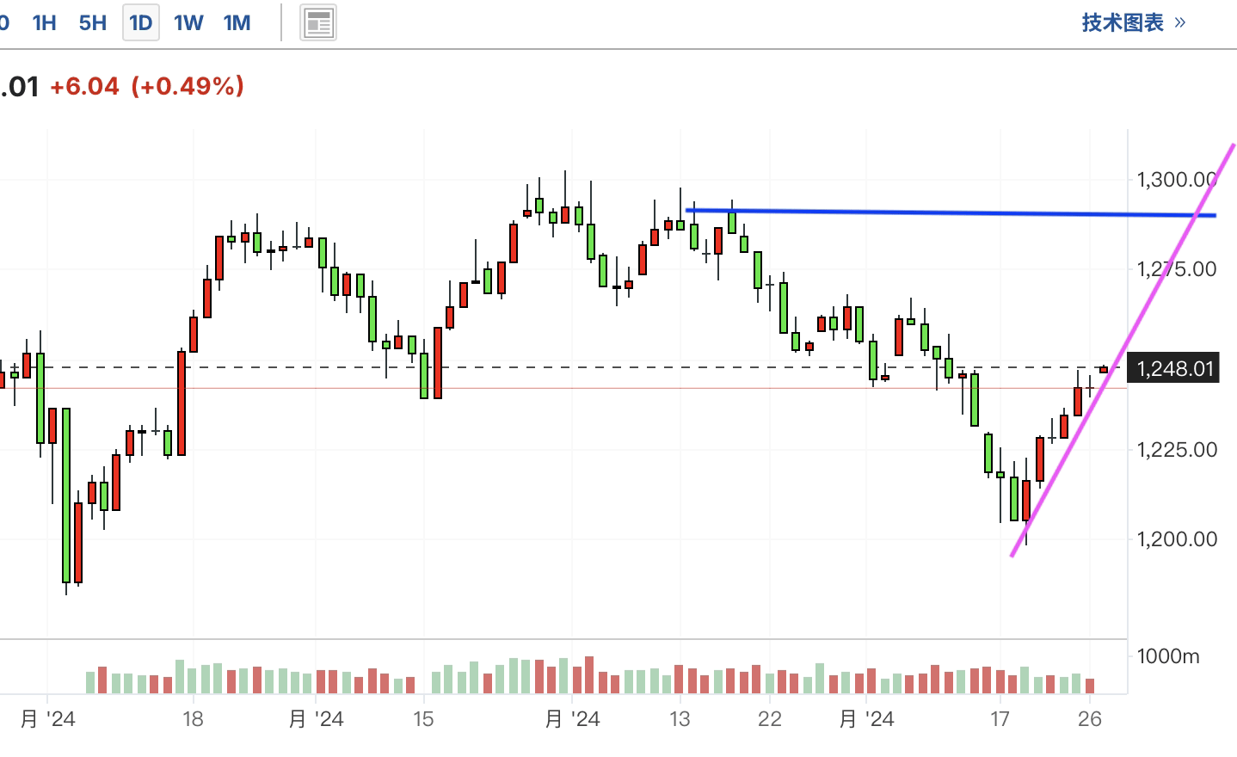Click the 1,275.00 price axis label

[1177, 269]
